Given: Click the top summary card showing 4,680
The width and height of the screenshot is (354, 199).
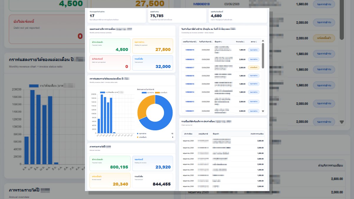Looking at the screenshot, I should (x=238, y=15).
